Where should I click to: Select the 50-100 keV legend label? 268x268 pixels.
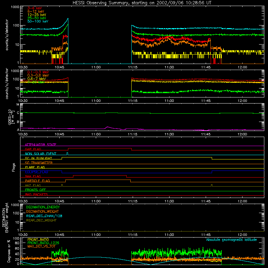(38, 21)
